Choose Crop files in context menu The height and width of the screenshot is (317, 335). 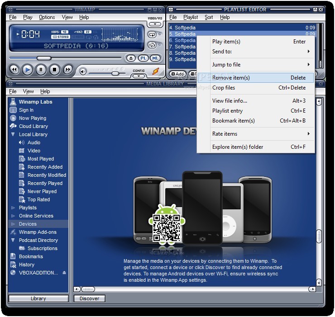[x=255, y=88]
